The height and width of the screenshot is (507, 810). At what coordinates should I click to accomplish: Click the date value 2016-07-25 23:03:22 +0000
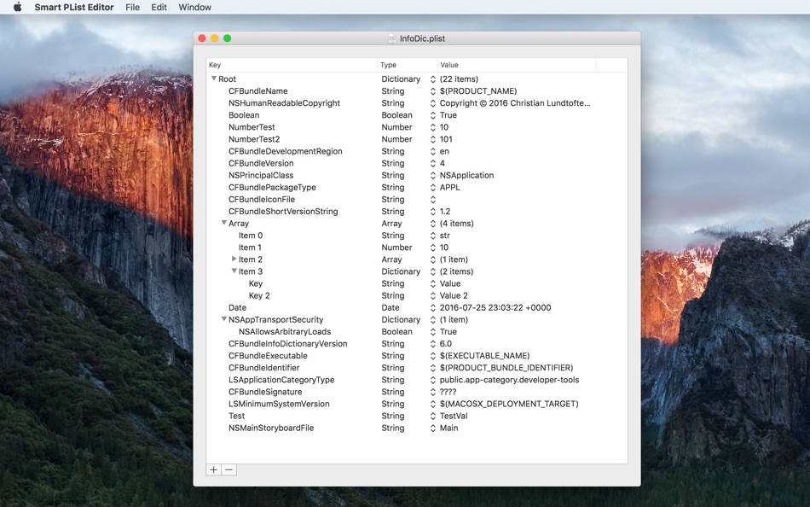(495, 307)
